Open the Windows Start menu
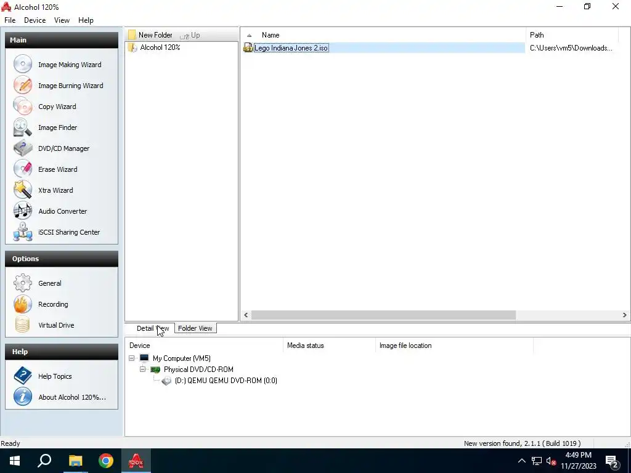 [15, 461]
